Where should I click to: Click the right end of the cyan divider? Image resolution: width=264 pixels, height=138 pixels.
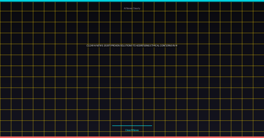click(151, 126)
